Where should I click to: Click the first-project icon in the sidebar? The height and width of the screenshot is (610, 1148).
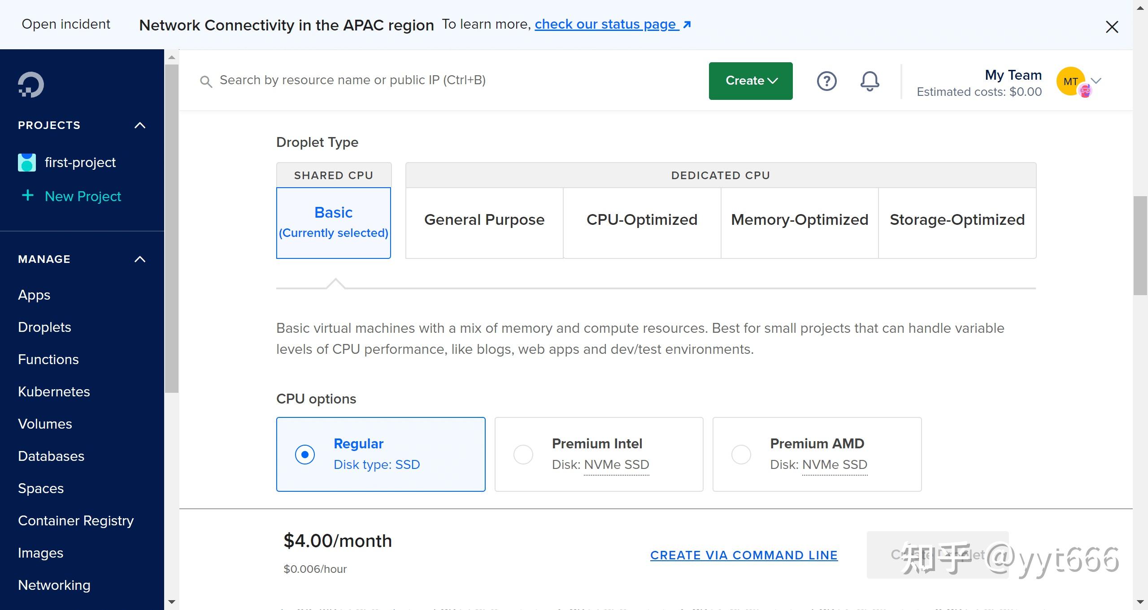point(26,162)
